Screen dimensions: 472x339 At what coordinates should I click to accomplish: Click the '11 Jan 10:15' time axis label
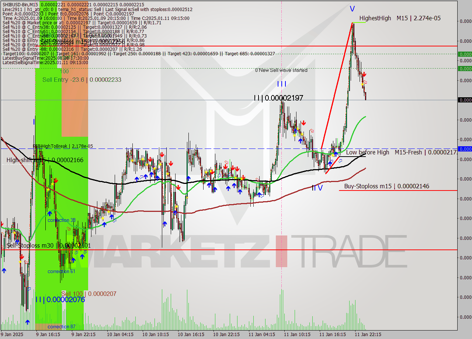point(297,335)
